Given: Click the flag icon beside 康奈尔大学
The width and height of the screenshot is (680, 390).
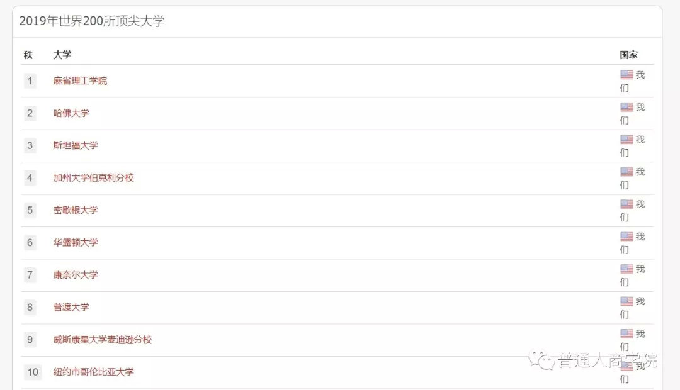Looking at the screenshot, I should click(x=626, y=269).
